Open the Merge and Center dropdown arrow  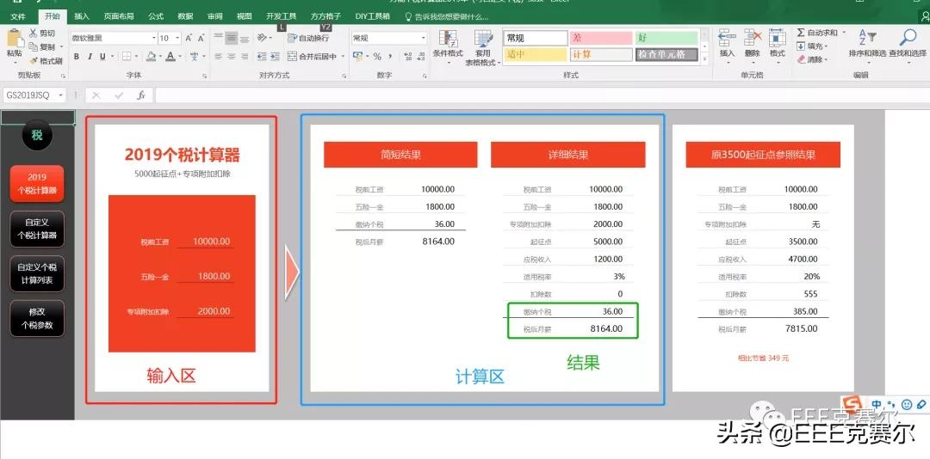click(342, 57)
